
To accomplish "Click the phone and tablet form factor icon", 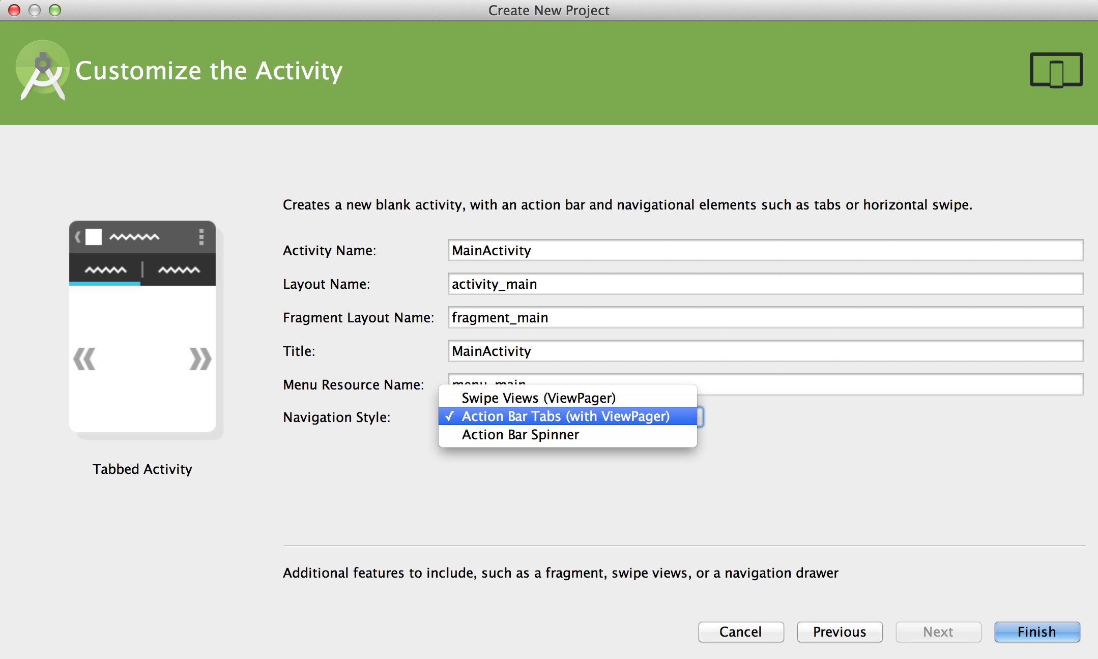I will pyautogui.click(x=1056, y=70).
